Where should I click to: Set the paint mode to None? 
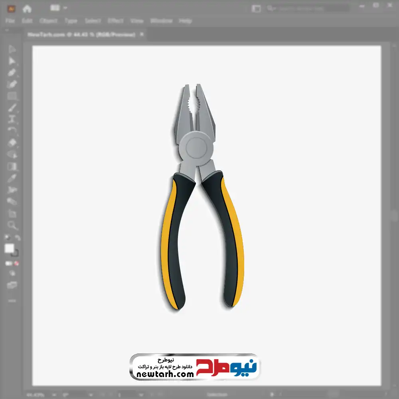click(x=17, y=264)
